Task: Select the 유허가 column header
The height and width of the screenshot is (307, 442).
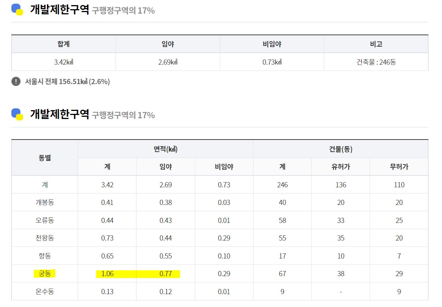Action: (341, 166)
